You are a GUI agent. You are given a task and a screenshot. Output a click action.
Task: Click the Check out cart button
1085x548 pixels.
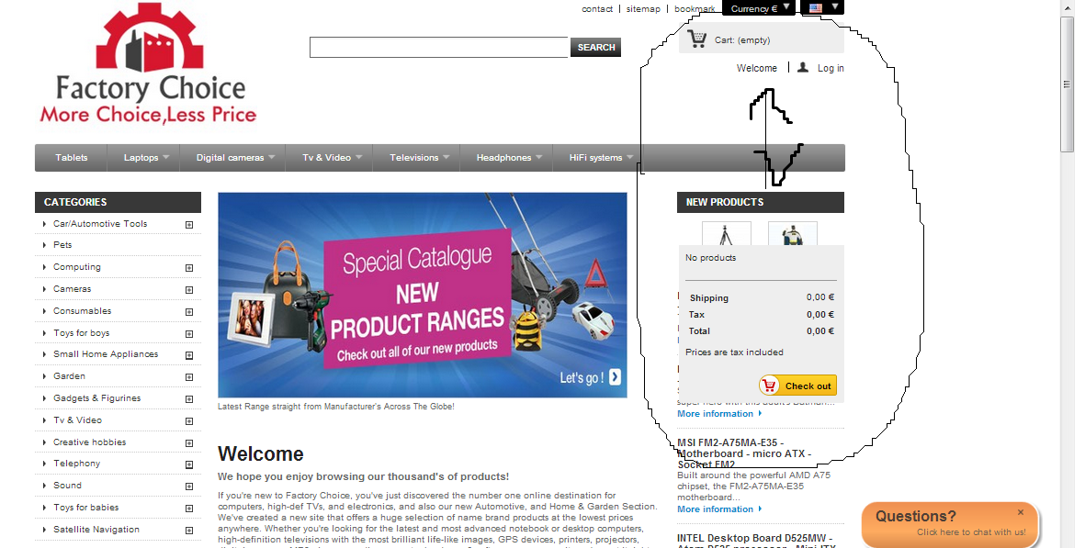(x=797, y=386)
